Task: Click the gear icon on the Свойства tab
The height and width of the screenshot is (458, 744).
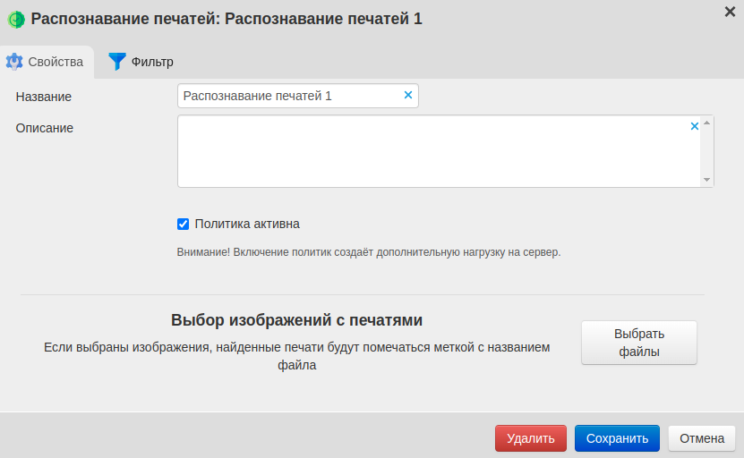Action: [14, 62]
